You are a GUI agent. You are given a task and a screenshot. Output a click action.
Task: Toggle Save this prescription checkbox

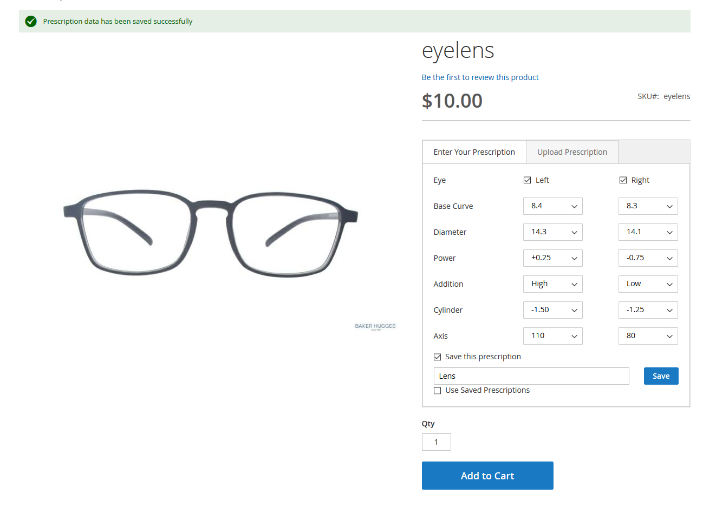438,357
